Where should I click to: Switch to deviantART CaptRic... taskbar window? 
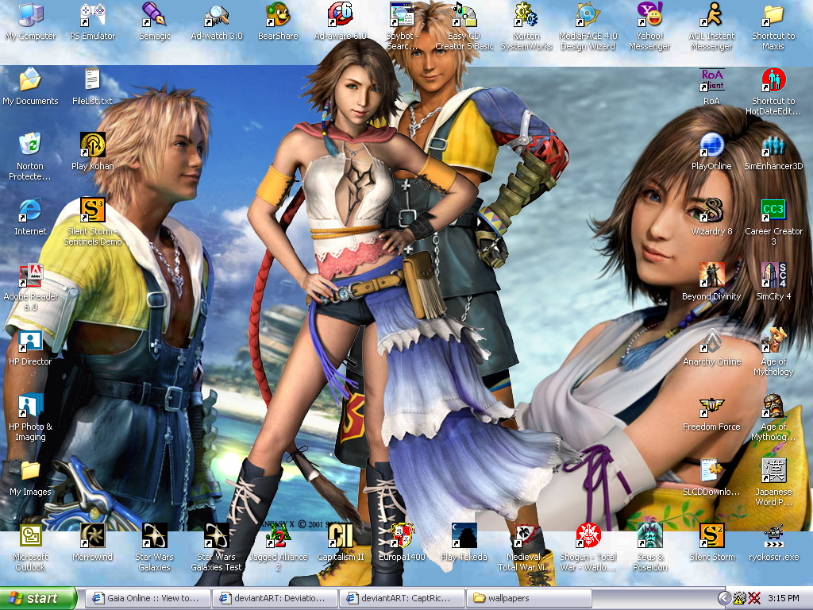(x=401, y=598)
